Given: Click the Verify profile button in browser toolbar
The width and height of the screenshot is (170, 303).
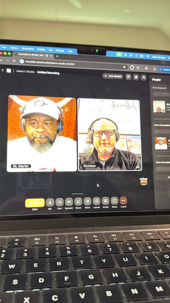Looking at the screenshot, I should coord(165,69).
